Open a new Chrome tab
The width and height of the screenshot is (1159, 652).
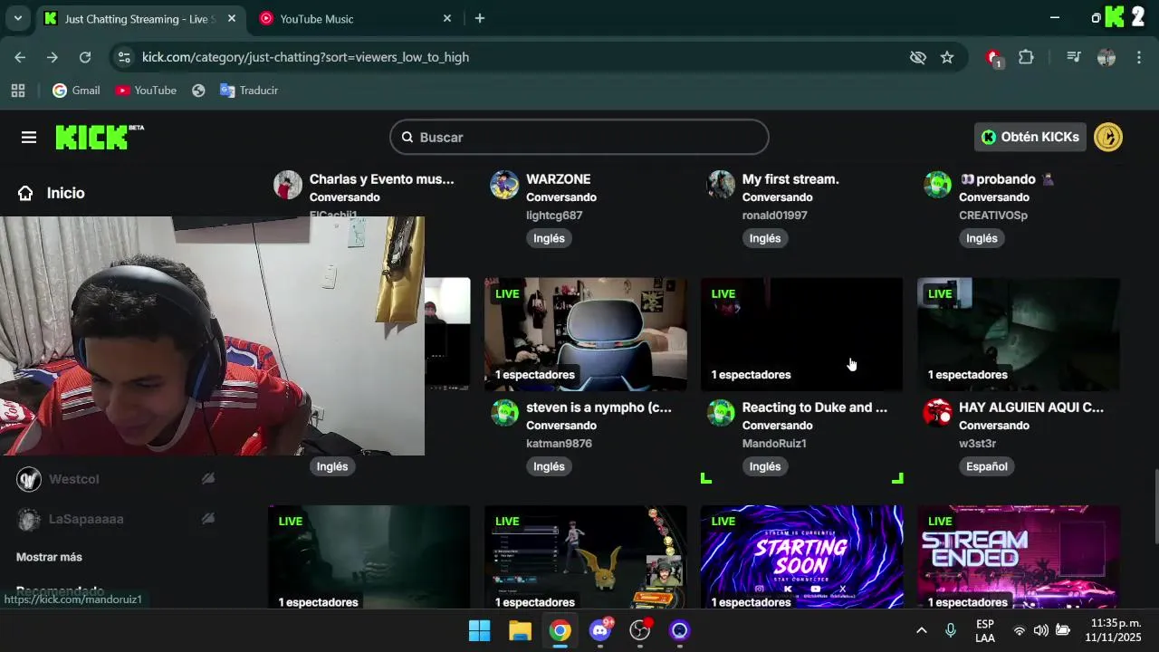click(x=480, y=18)
